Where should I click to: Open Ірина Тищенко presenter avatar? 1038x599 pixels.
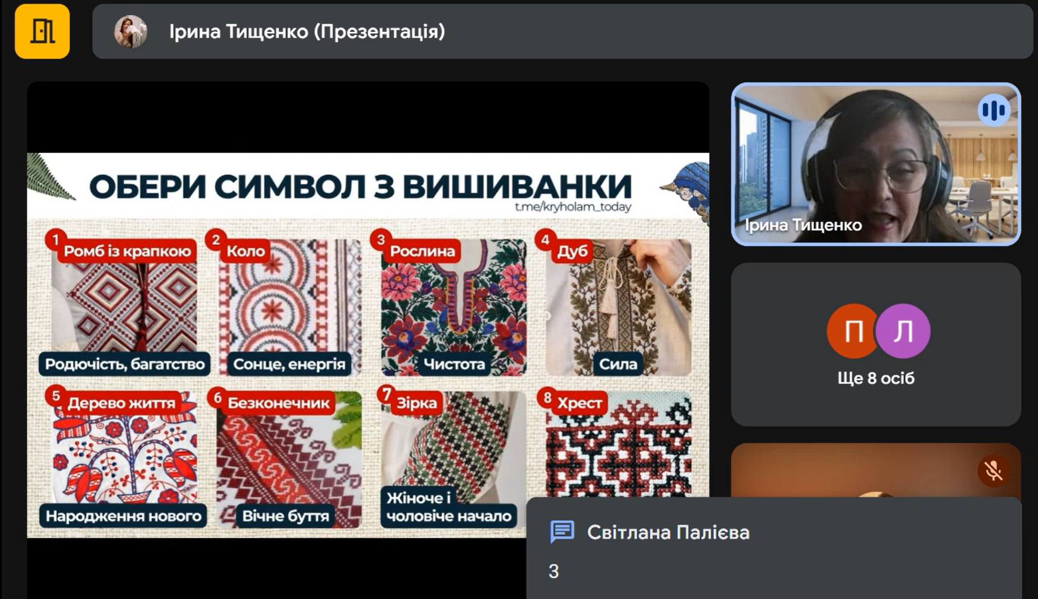[x=131, y=31]
